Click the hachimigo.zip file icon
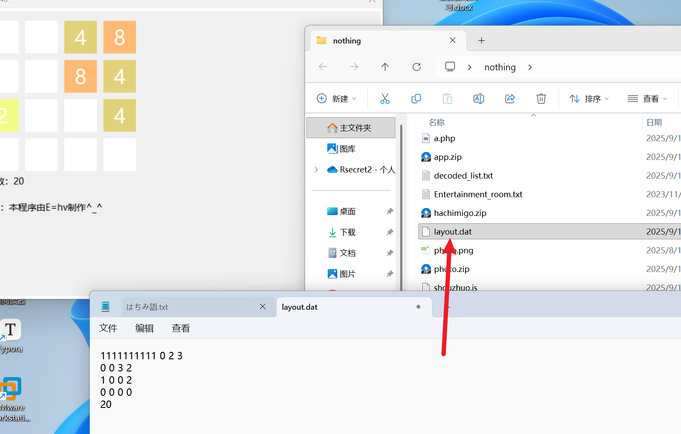The width and height of the screenshot is (681, 434). pos(426,213)
